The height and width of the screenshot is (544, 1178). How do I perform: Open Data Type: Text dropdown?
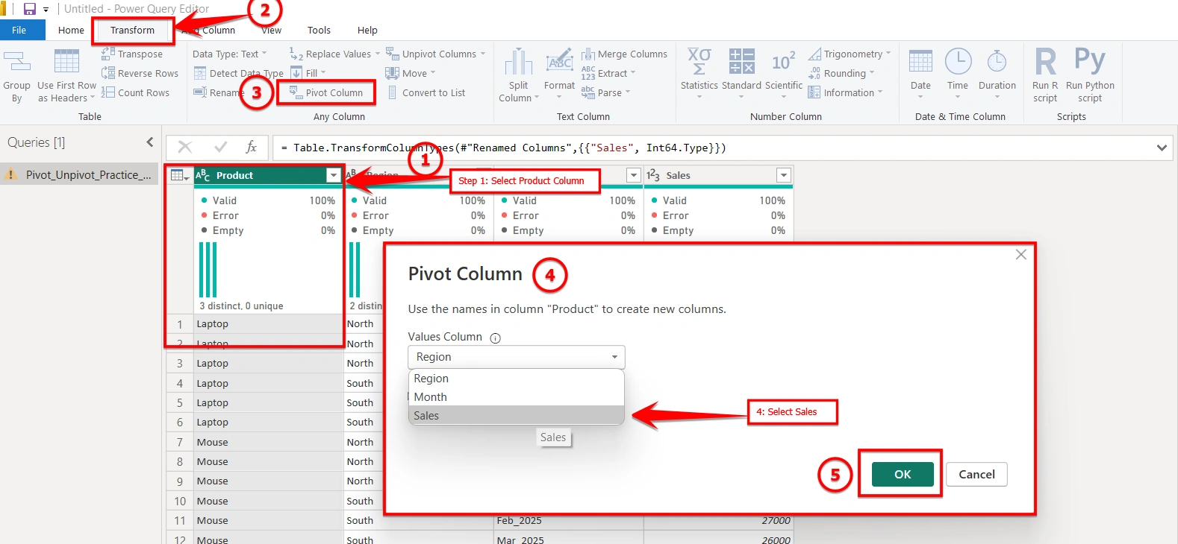click(x=229, y=54)
